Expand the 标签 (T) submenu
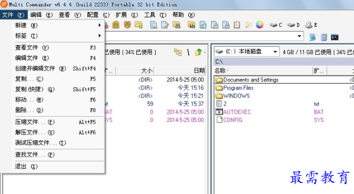The height and width of the screenshot is (194, 354). [x=58, y=36]
